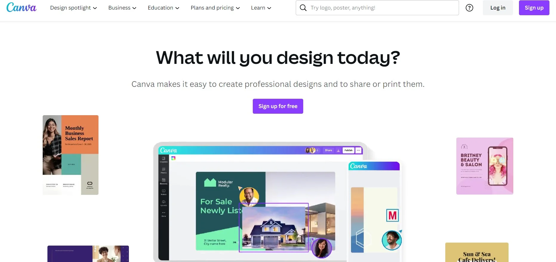The height and width of the screenshot is (262, 556).
Task: Click the Try logo, poster search field
Action: tap(377, 8)
